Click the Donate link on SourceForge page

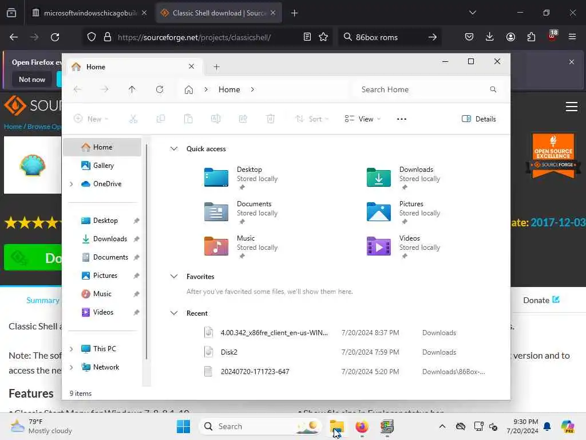pyautogui.click(x=541, y=300)
